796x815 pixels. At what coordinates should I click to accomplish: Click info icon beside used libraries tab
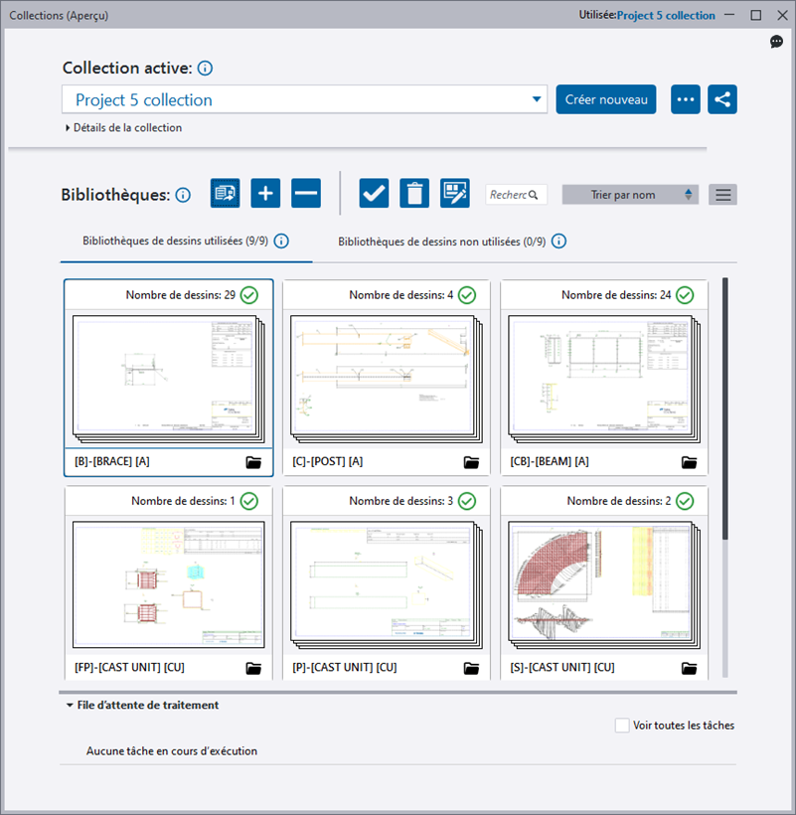[x=281, y=242]
